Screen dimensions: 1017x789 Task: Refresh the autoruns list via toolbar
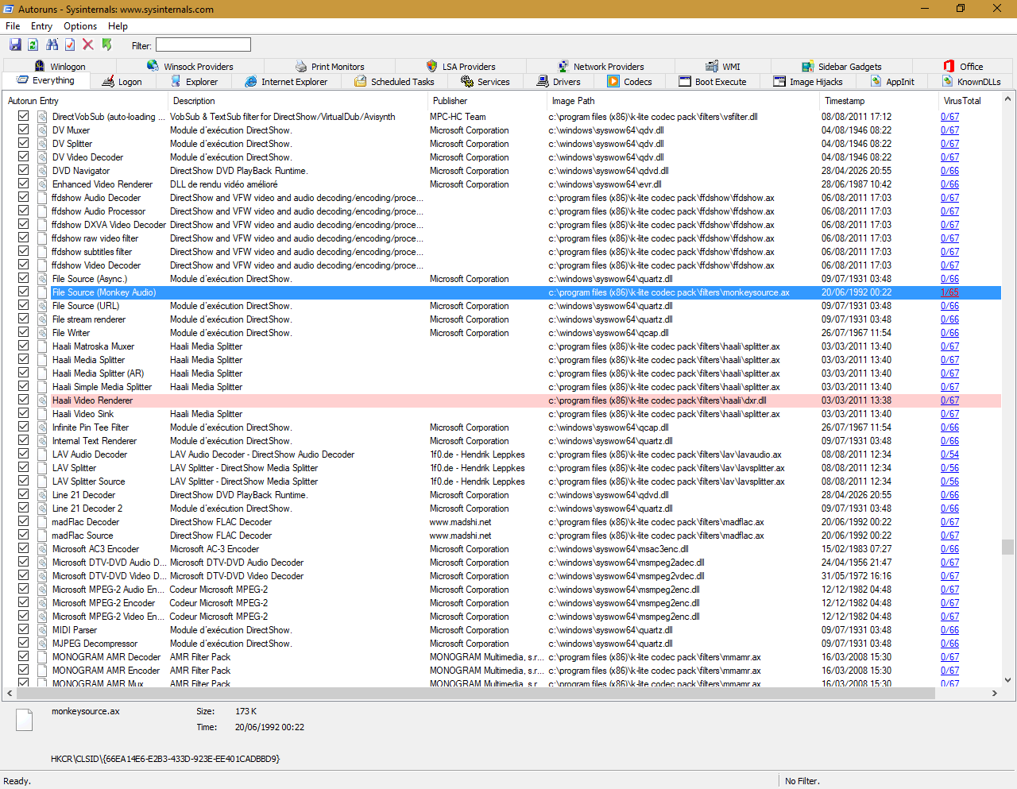pos(33,45)
